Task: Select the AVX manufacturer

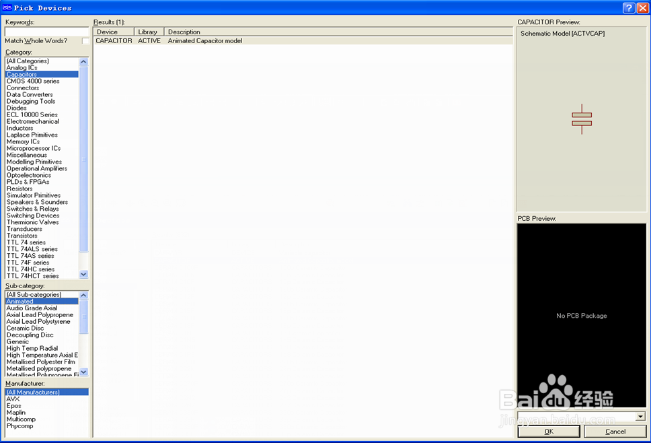Action: [13, 399]
